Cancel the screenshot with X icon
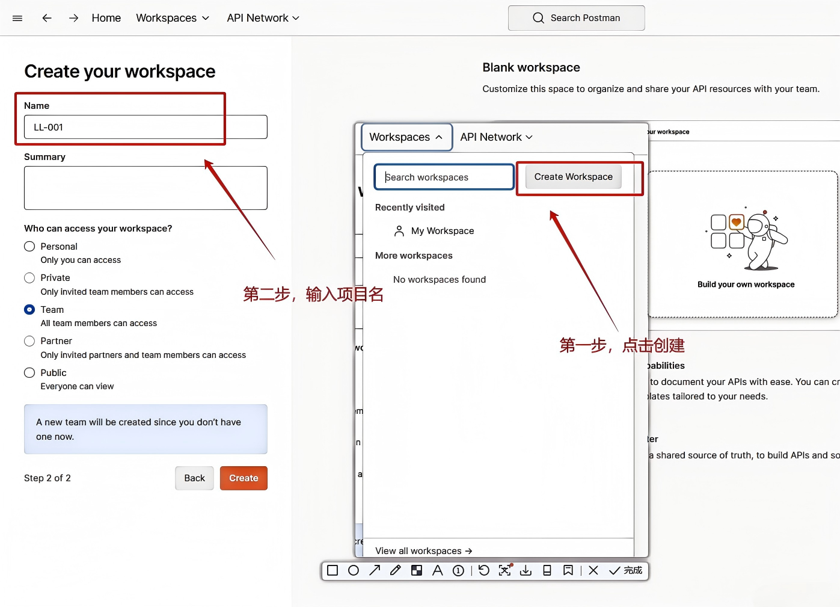 pos(593,570)
